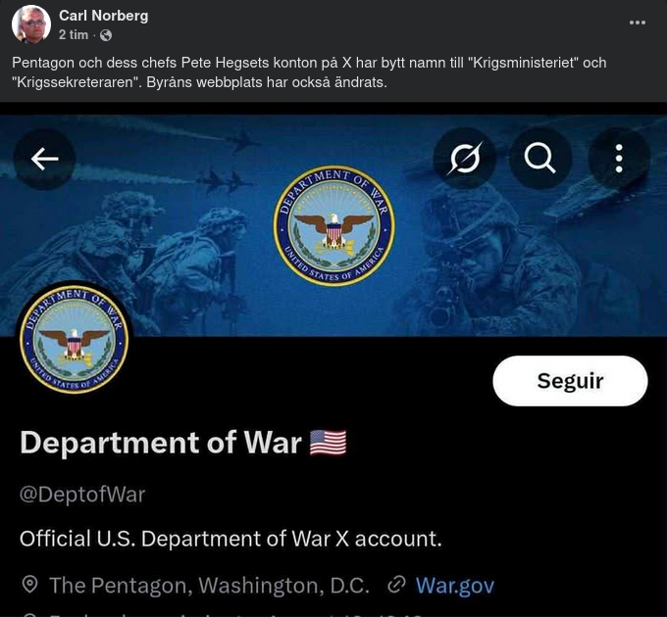Open the War.gov website link

(455, 586)
